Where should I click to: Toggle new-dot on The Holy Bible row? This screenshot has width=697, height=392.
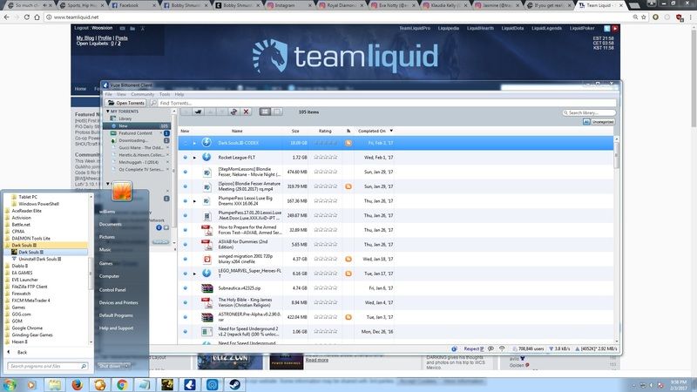click(186, 302)
